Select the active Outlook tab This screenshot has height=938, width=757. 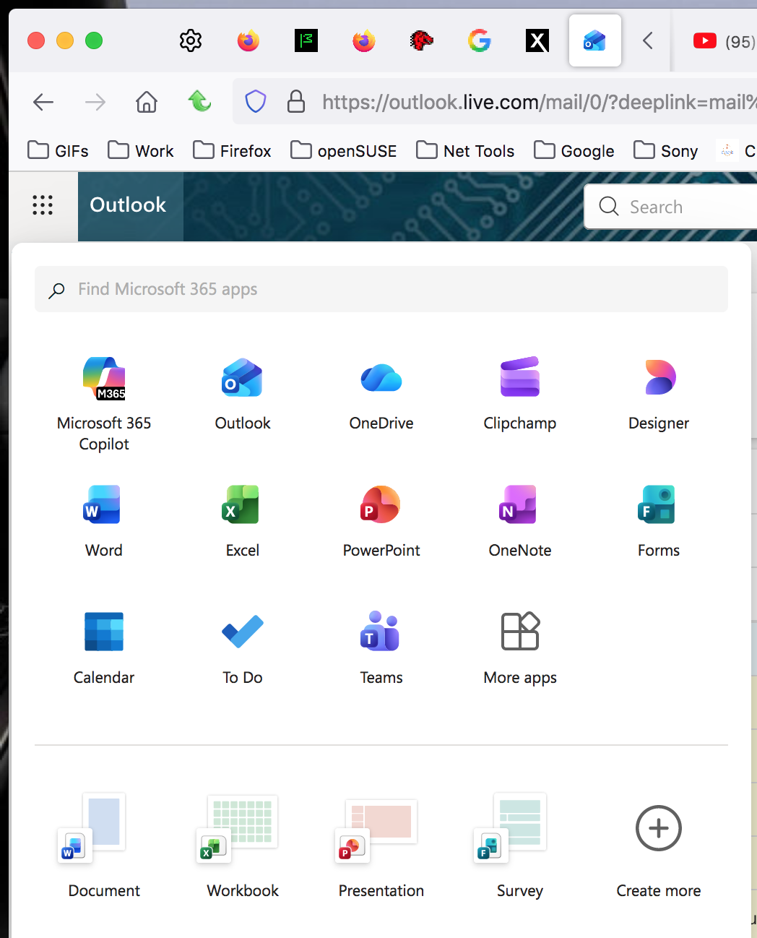click(595, 40)
